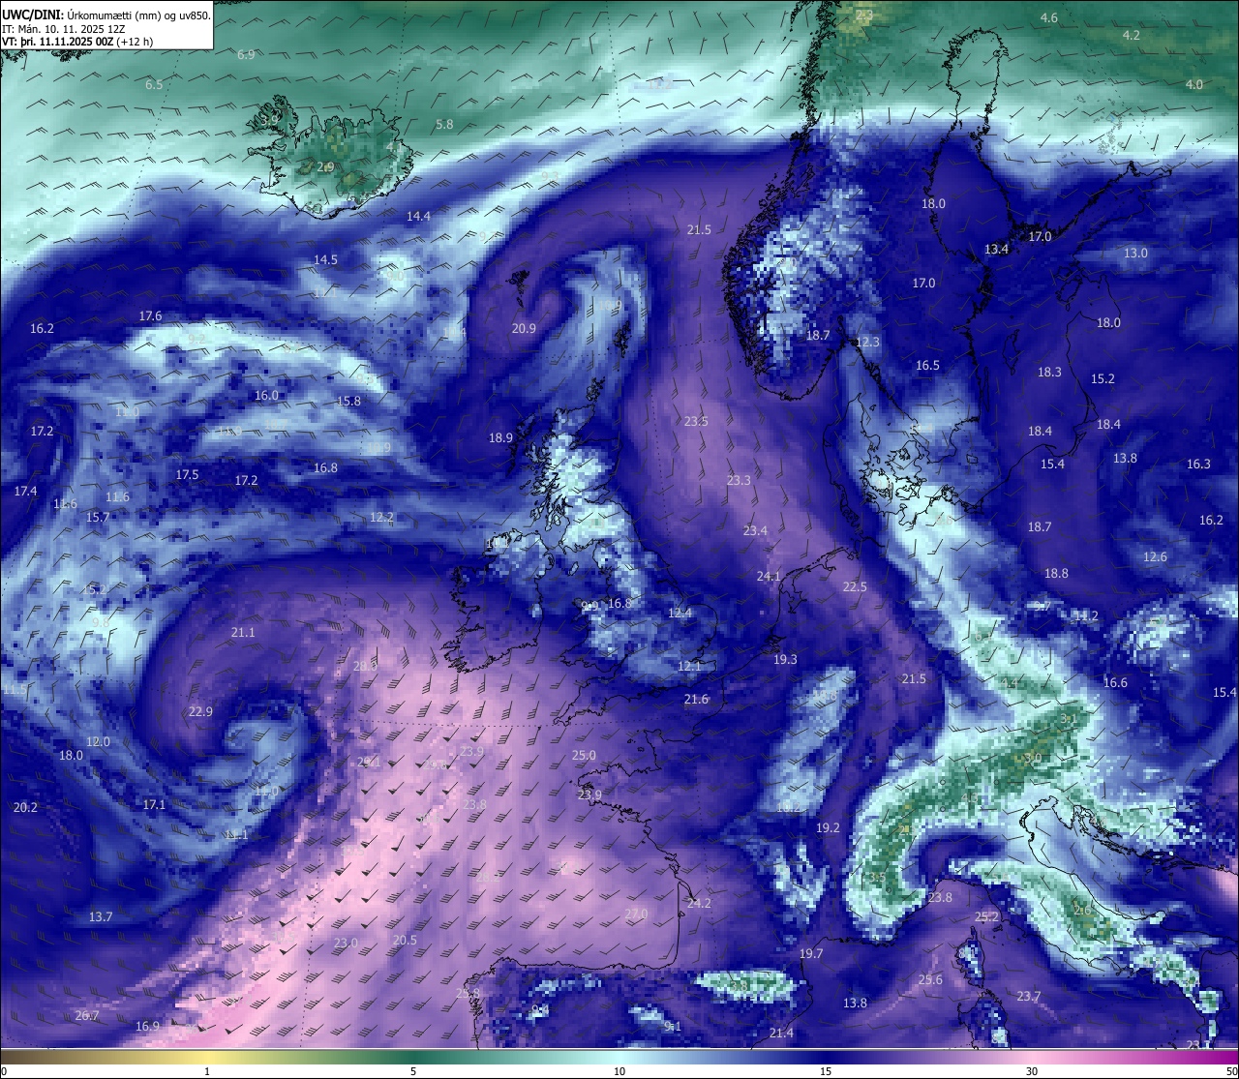Select the 14.5 value label

(325, 260)
